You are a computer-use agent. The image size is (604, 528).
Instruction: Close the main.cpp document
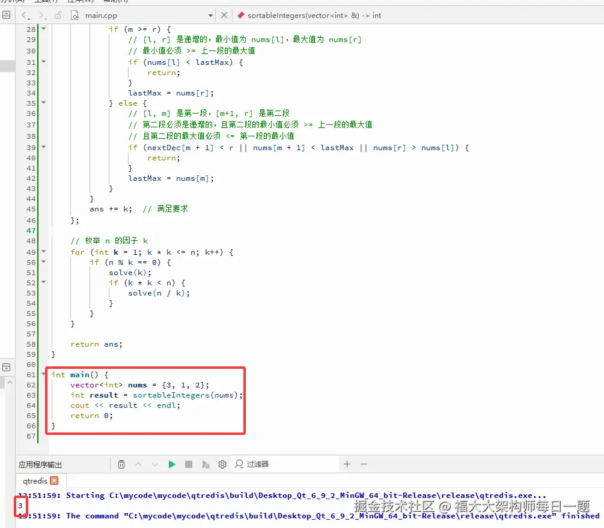pos(224,16)
